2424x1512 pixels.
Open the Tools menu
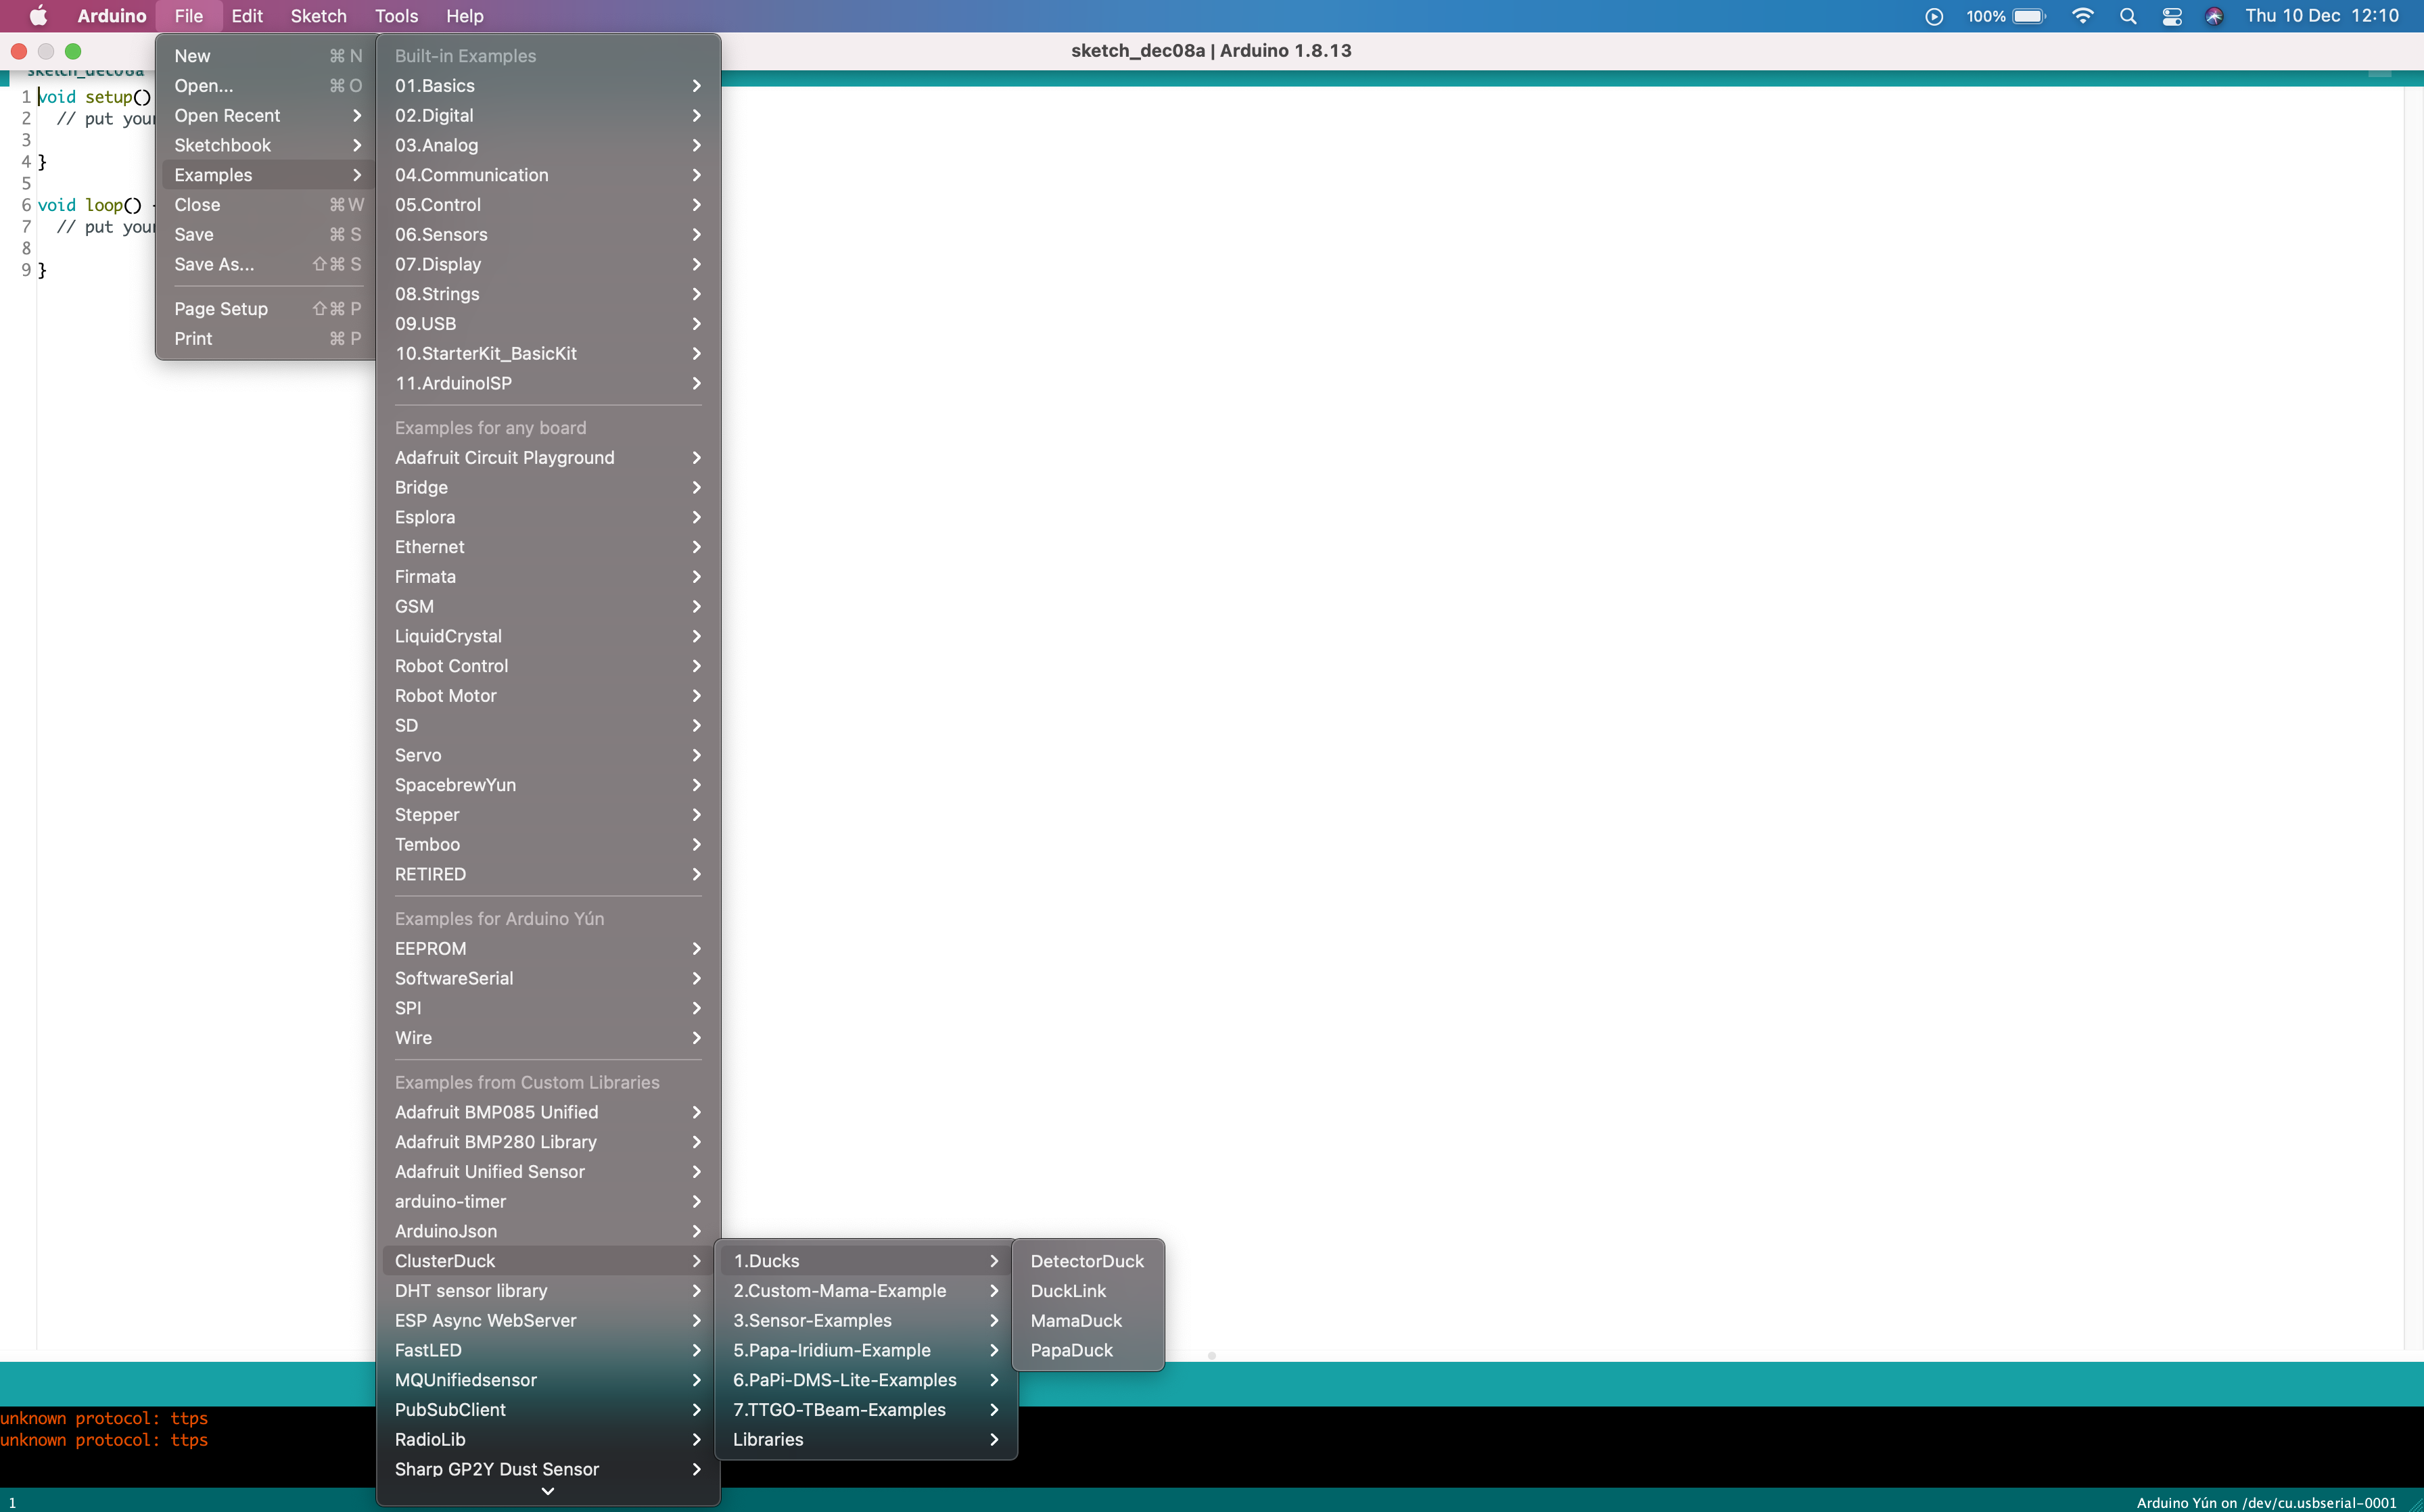396,16
